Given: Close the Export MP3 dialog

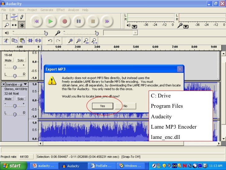Looking at the screenshot, I should 180,69.
